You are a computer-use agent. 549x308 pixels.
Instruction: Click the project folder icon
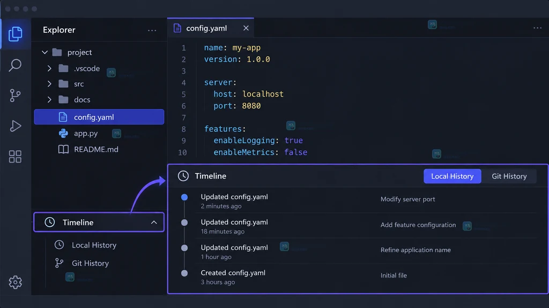57,52
